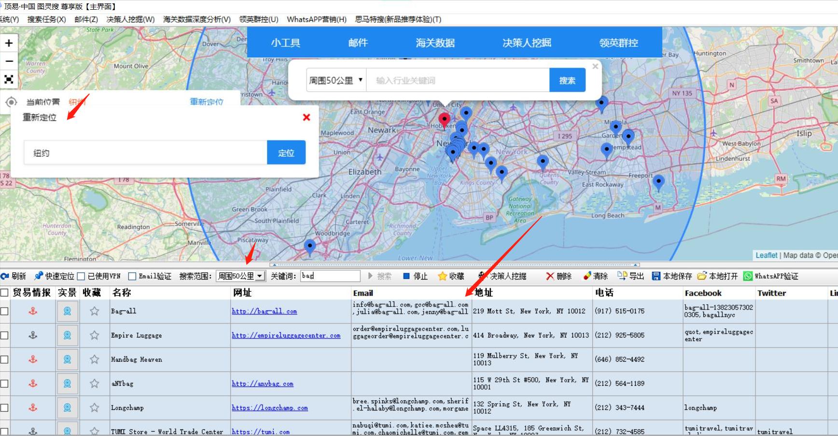838x436 pixels.
Task: Click the anchor icon for Longchamp row
Action: point(33,408)
